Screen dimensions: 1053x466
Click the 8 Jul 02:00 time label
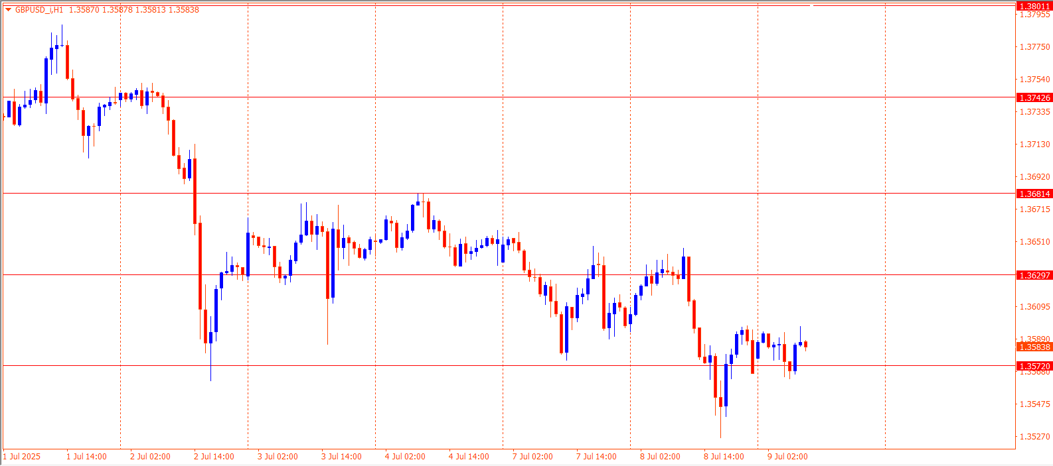pos(660,457)
